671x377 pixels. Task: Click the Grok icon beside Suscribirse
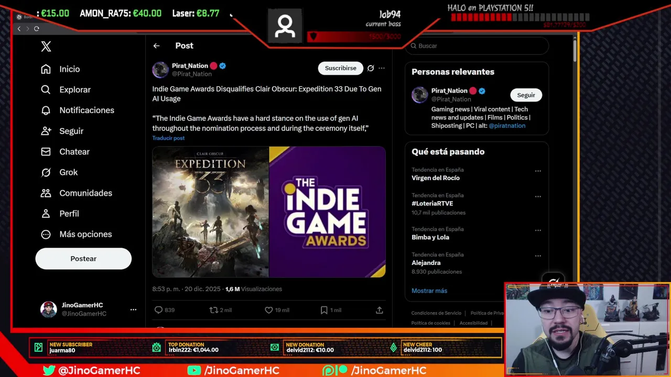click(371, 68)
